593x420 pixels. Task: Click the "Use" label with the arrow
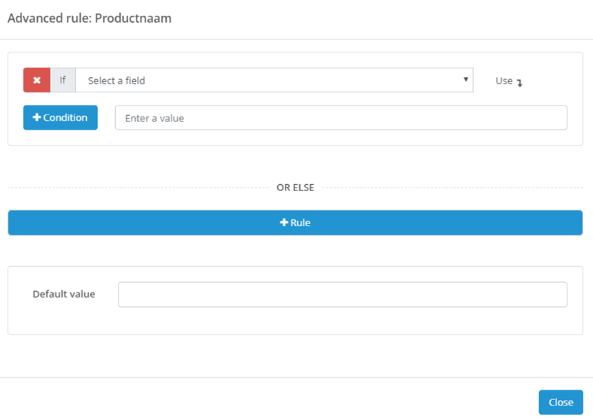coord(509,81)
